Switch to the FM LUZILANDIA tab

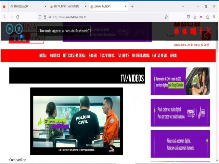(x=27, y=6)
